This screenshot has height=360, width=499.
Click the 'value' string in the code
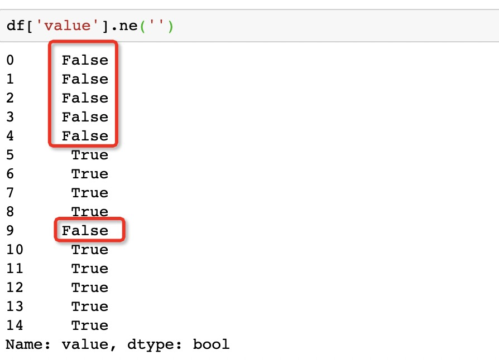click(x=67, y=26)
